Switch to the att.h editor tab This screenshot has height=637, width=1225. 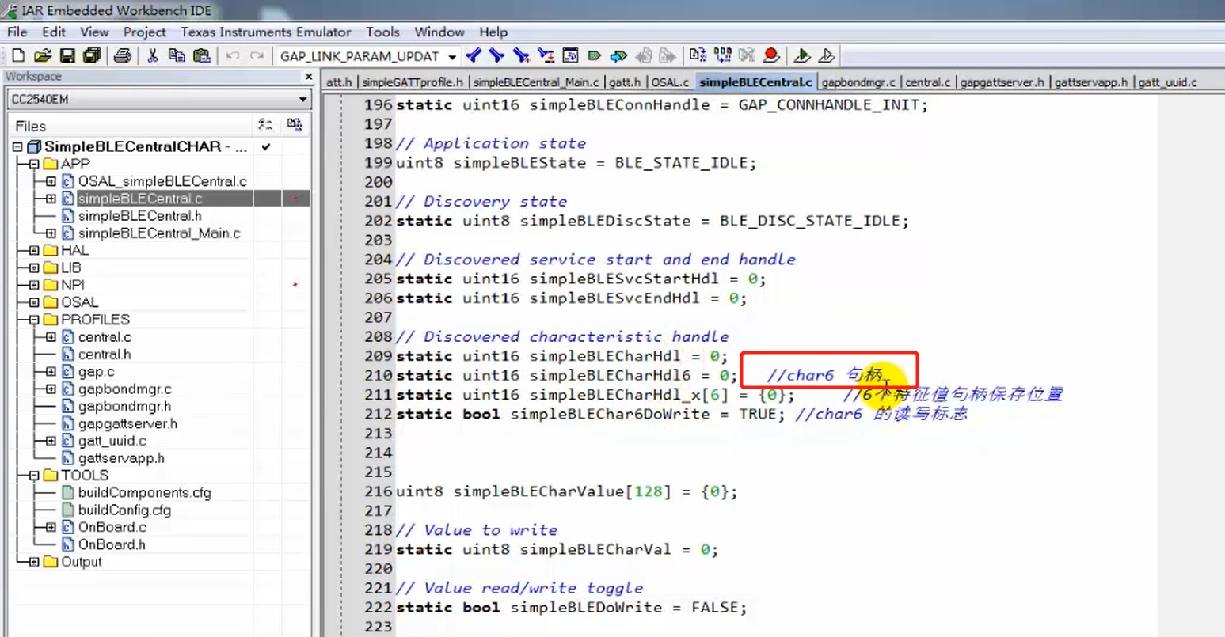[339, 82]
